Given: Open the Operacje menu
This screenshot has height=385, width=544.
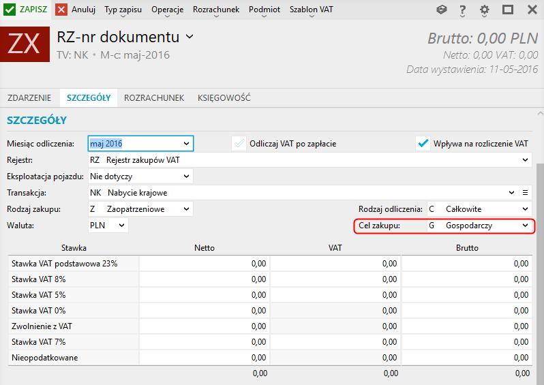Looking at the screenshot, I should coord(167,10).
